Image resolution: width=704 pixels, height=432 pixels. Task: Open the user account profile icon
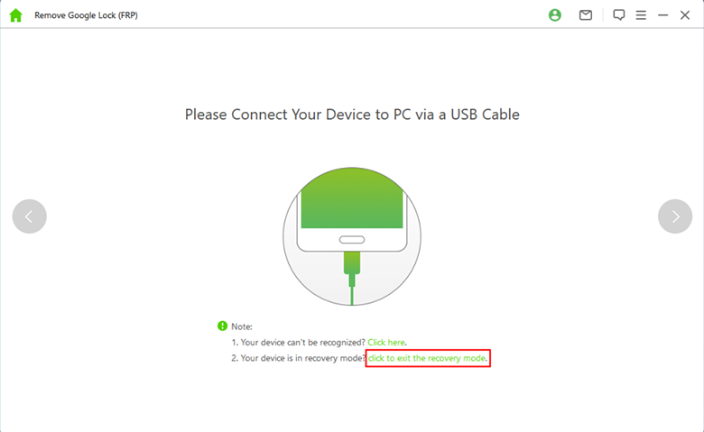point(554,15)
